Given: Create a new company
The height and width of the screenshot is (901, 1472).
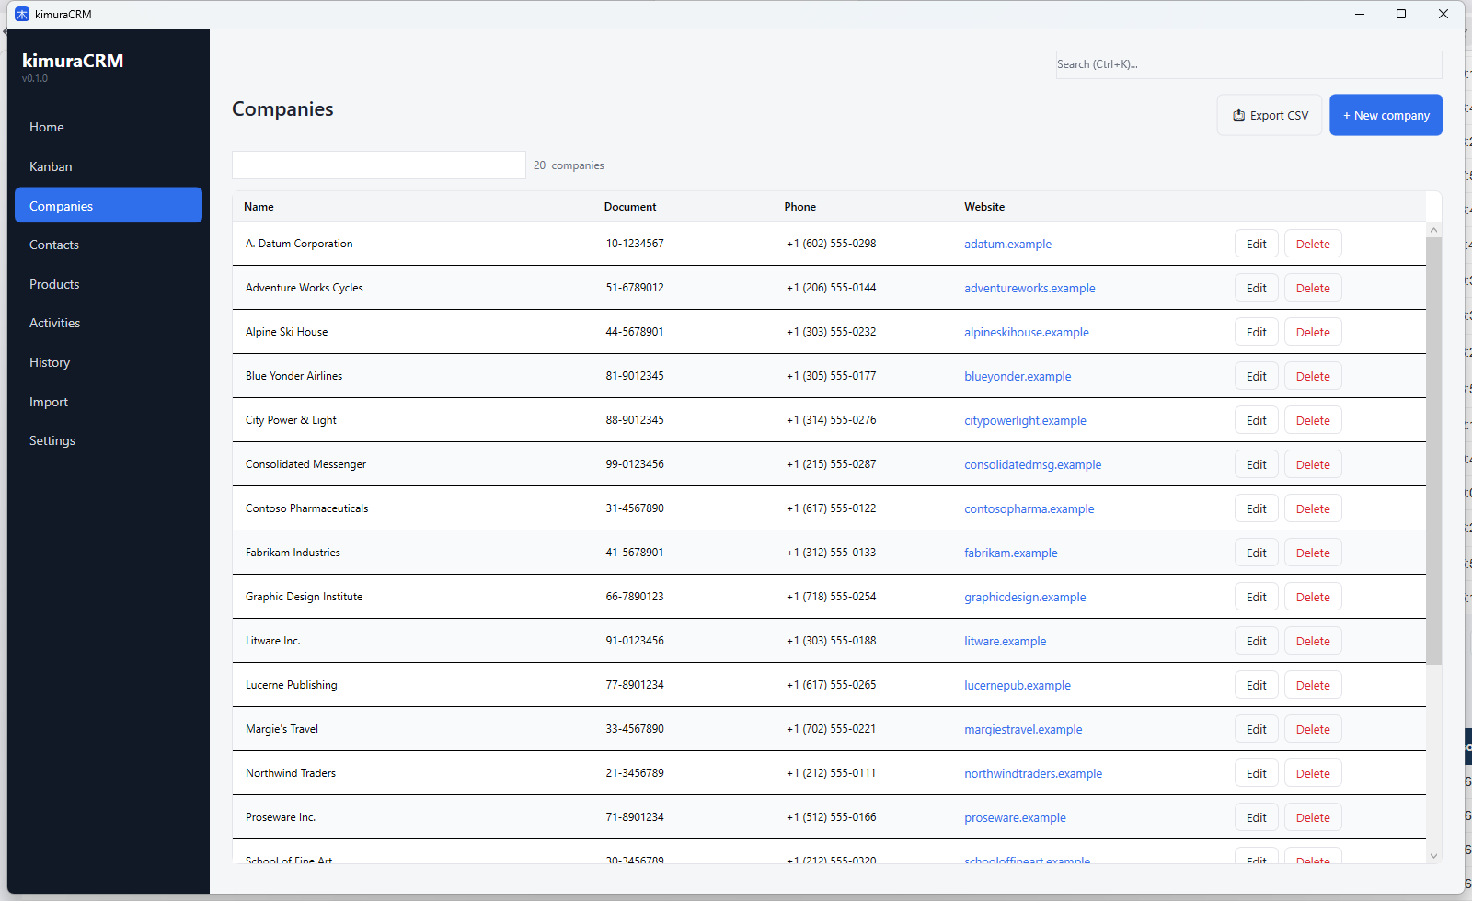Looking at the screenshot, I should pyautogui.click(x=1386, y=114).
